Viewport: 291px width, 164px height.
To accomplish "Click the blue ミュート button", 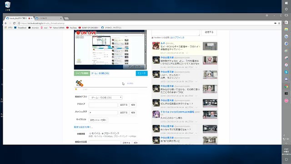I will pos(141,73).
